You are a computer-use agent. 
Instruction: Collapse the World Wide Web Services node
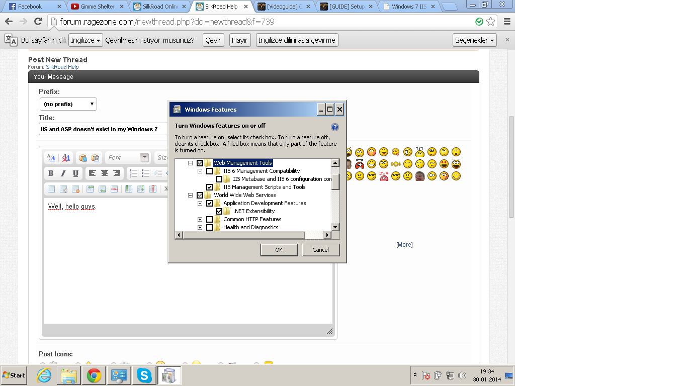191,196
